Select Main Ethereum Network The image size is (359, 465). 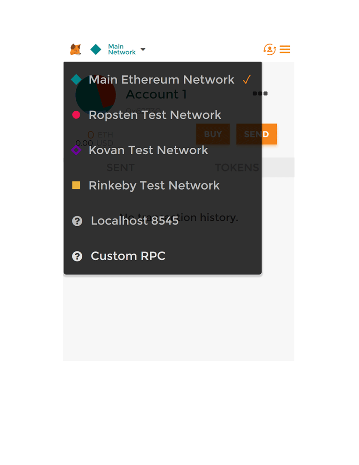pyautogui.click(x=161, y=80)
